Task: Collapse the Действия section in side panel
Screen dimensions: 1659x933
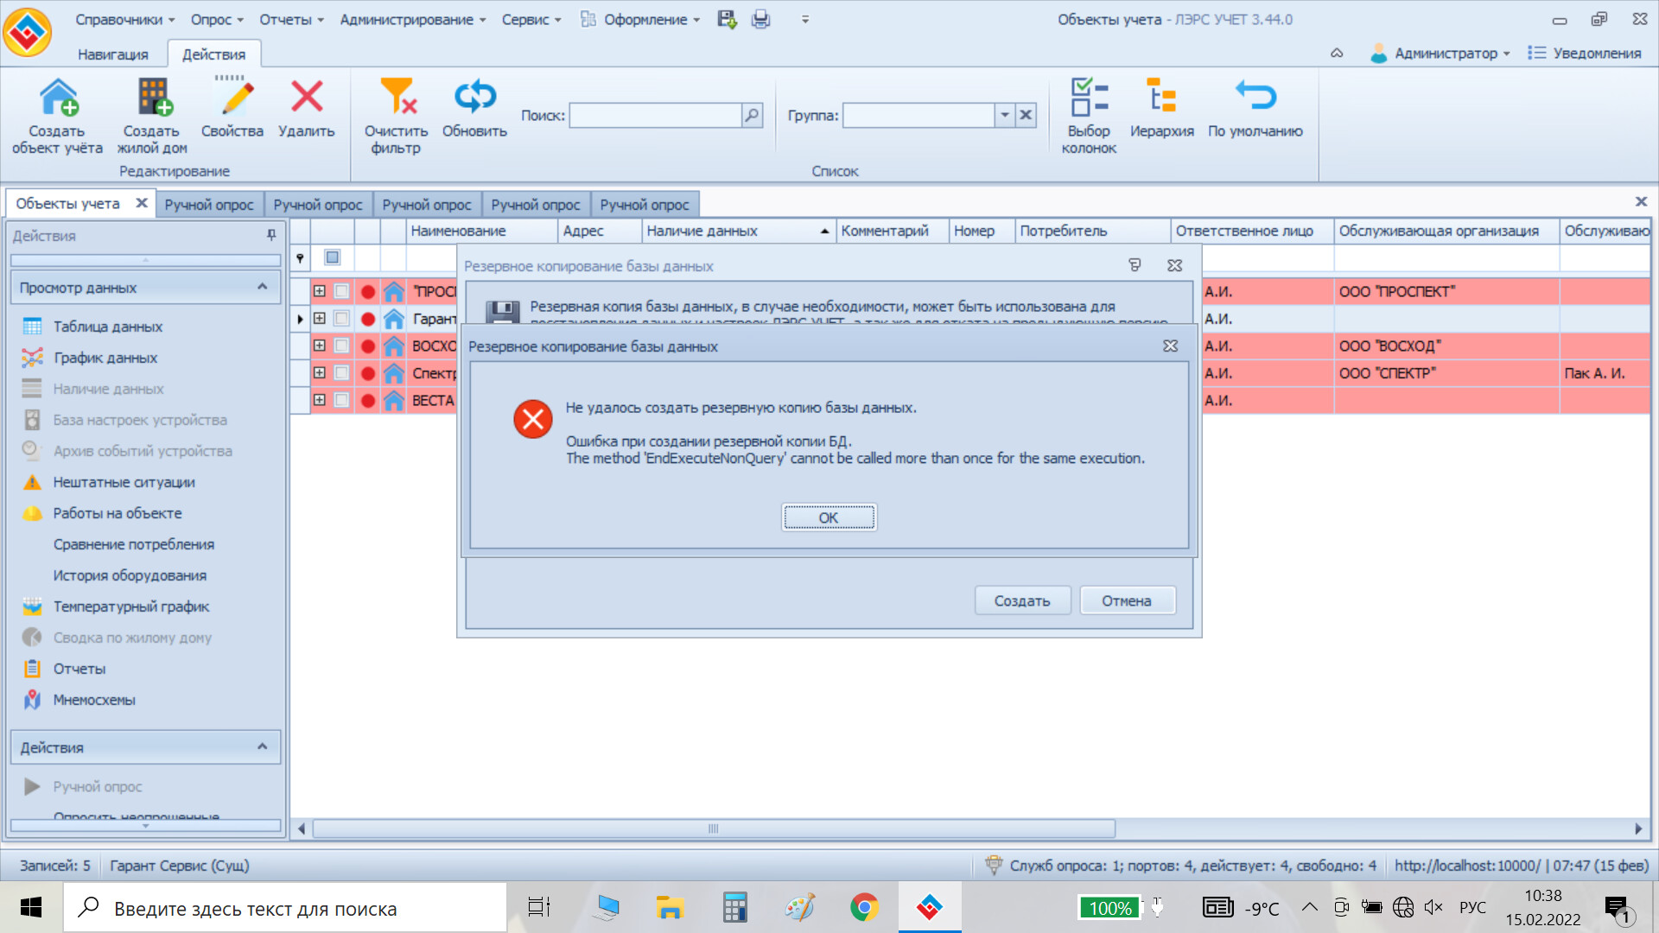Action: point(262,746)
